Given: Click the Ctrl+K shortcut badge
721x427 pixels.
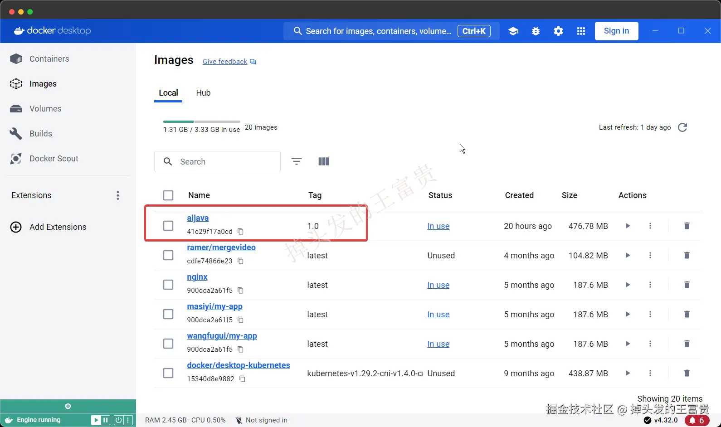Looking at the screenshot, I should pyautogui.click(x=474, y=31).
